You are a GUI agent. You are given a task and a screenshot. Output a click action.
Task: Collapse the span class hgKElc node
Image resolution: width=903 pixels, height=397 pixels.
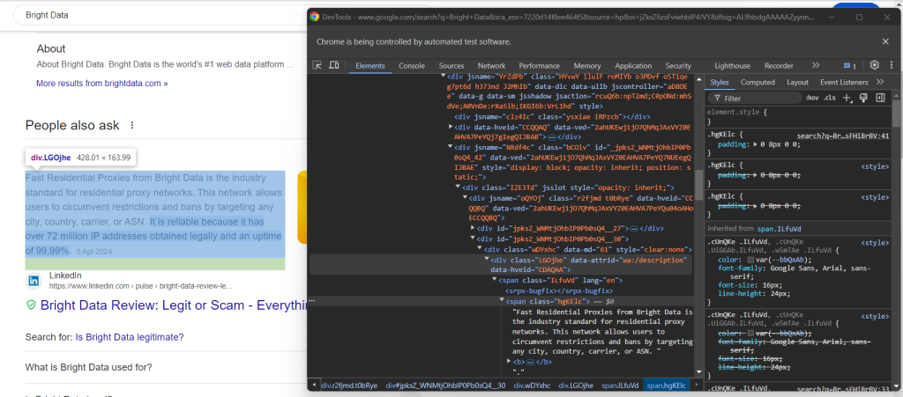(502, 301)
